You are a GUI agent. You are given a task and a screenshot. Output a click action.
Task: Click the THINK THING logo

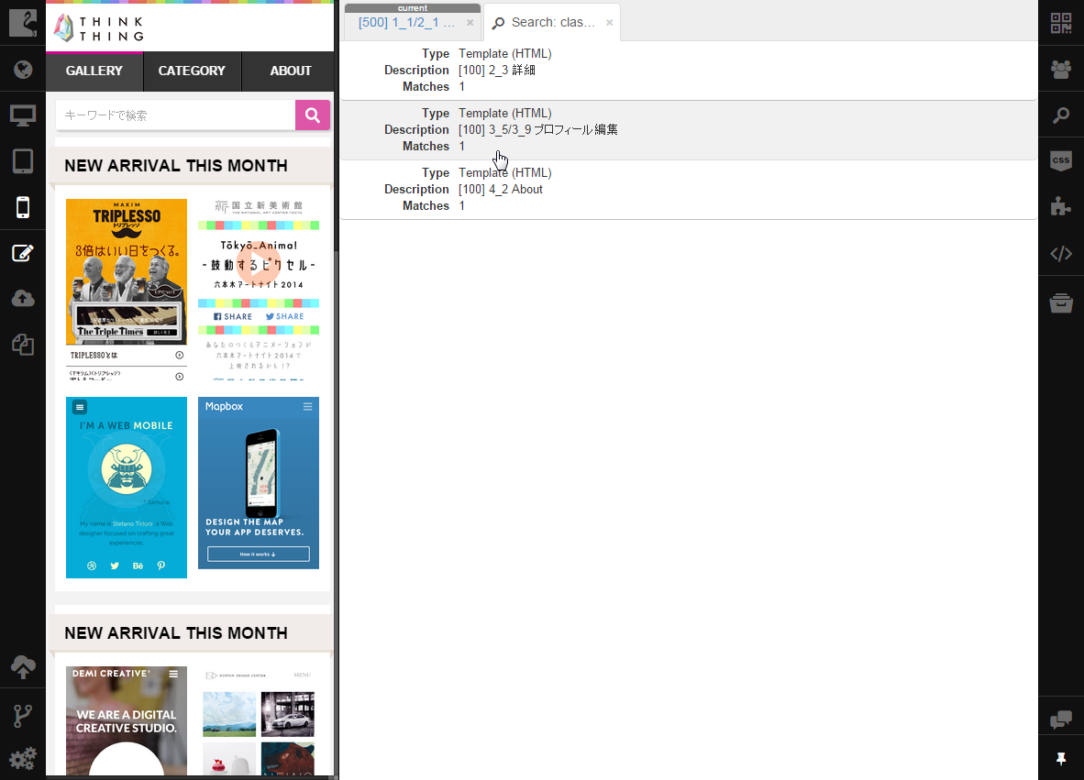click(x=99, y=28)
